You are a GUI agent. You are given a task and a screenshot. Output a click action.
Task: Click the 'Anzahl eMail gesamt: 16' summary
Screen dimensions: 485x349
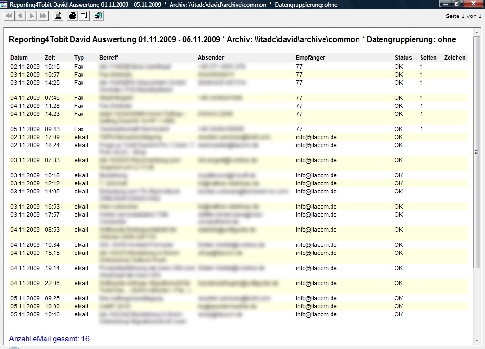pos(49,339)
